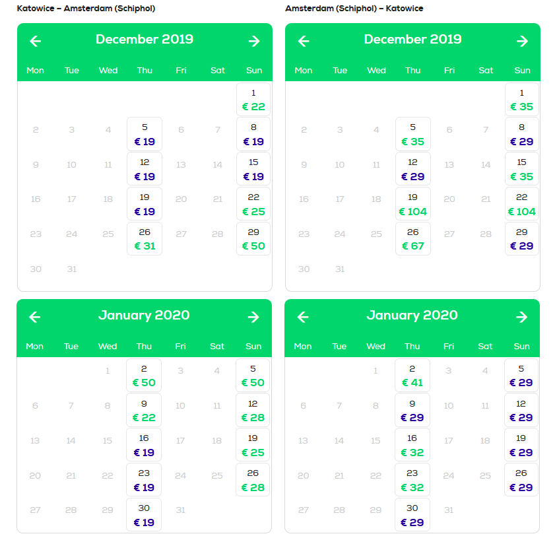Advance to next month on Katowice–Amsterdam December calendar
Viewport: 557px width, 540px height.
tap(254, 41)
